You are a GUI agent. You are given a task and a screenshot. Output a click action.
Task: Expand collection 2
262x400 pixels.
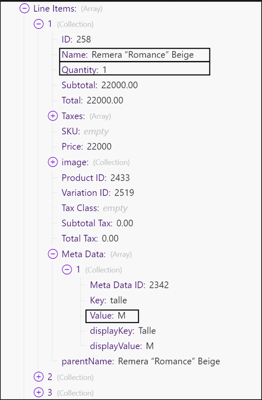click(38, 377)
